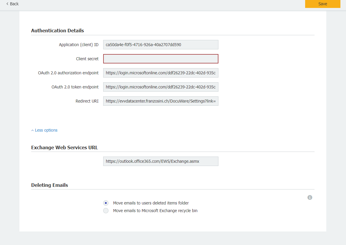Select Move emails to users deleted items folder

[106, 203]
